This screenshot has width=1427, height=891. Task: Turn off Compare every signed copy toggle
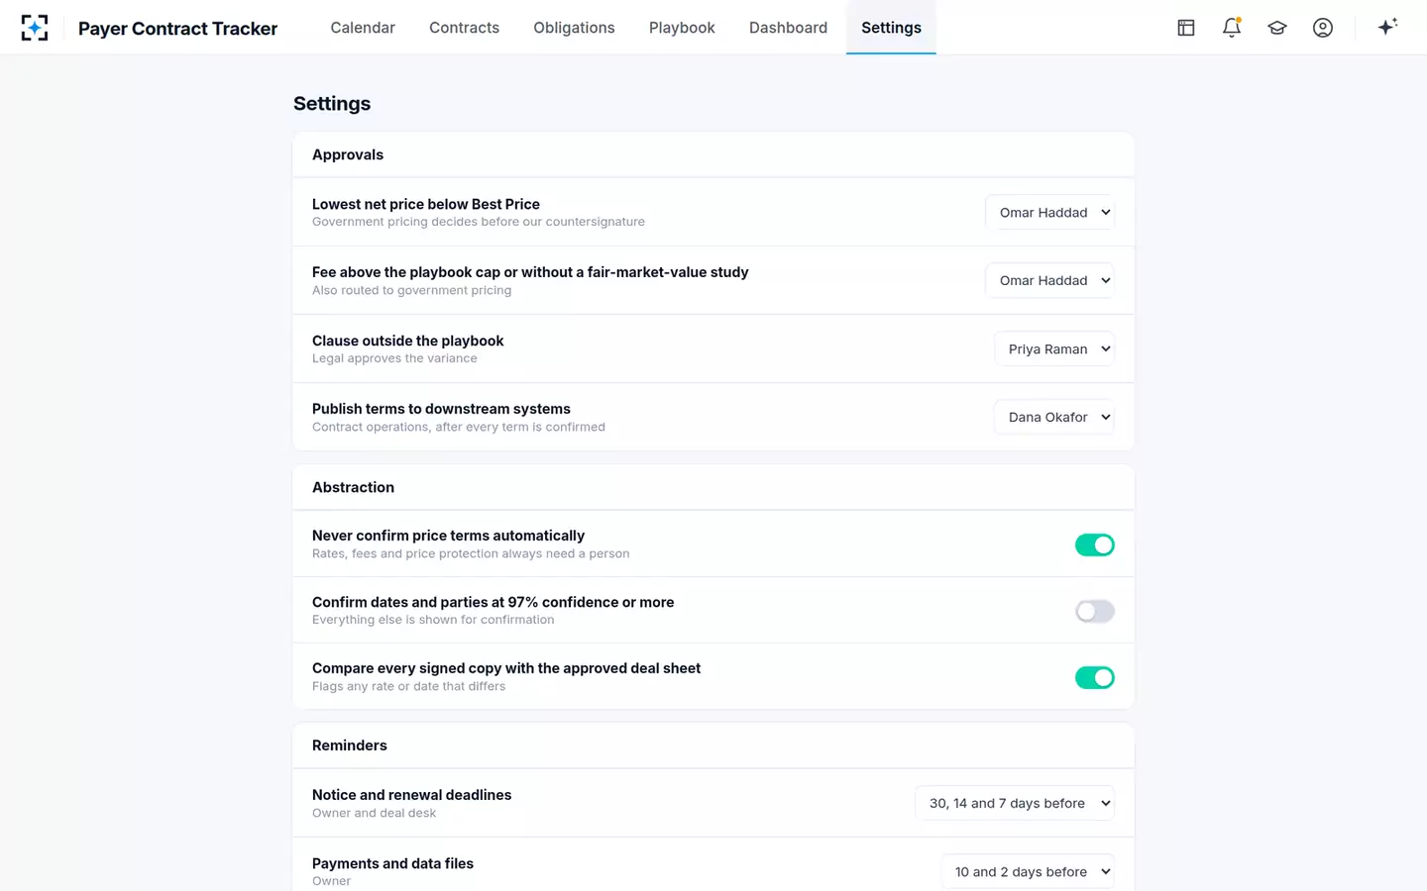pyautogui.click(x=1095, y=677)
